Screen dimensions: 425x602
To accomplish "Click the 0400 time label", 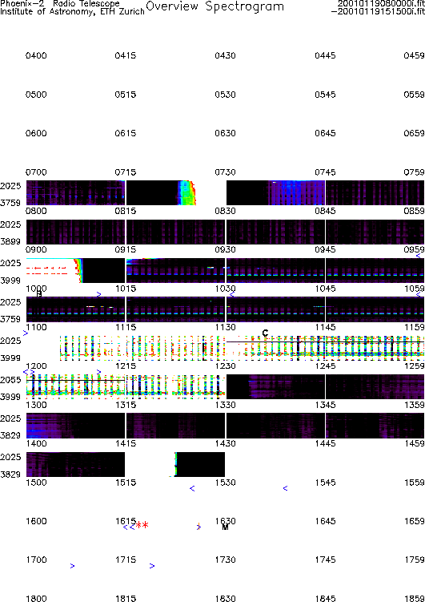I will click(36, 55).
